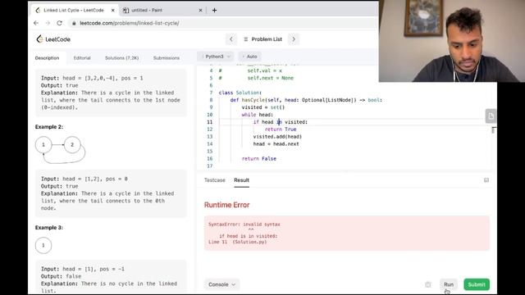Click the small icon left of Run
The height and width of the screenshot is (295, 525).
[428, 284]
